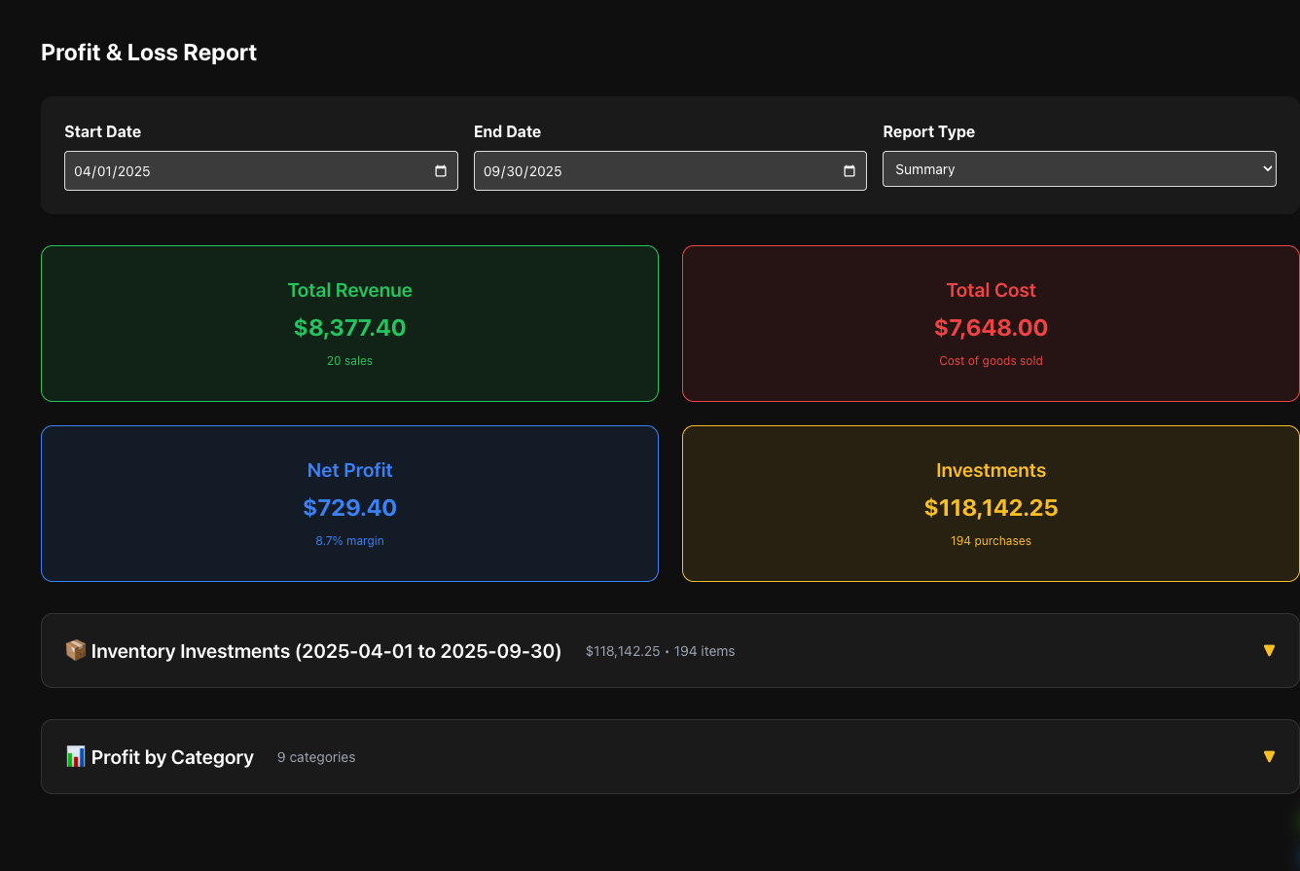Click the Investments card heading
The height and width of the screenshot is (871, 1300).
tap(991, 470)
